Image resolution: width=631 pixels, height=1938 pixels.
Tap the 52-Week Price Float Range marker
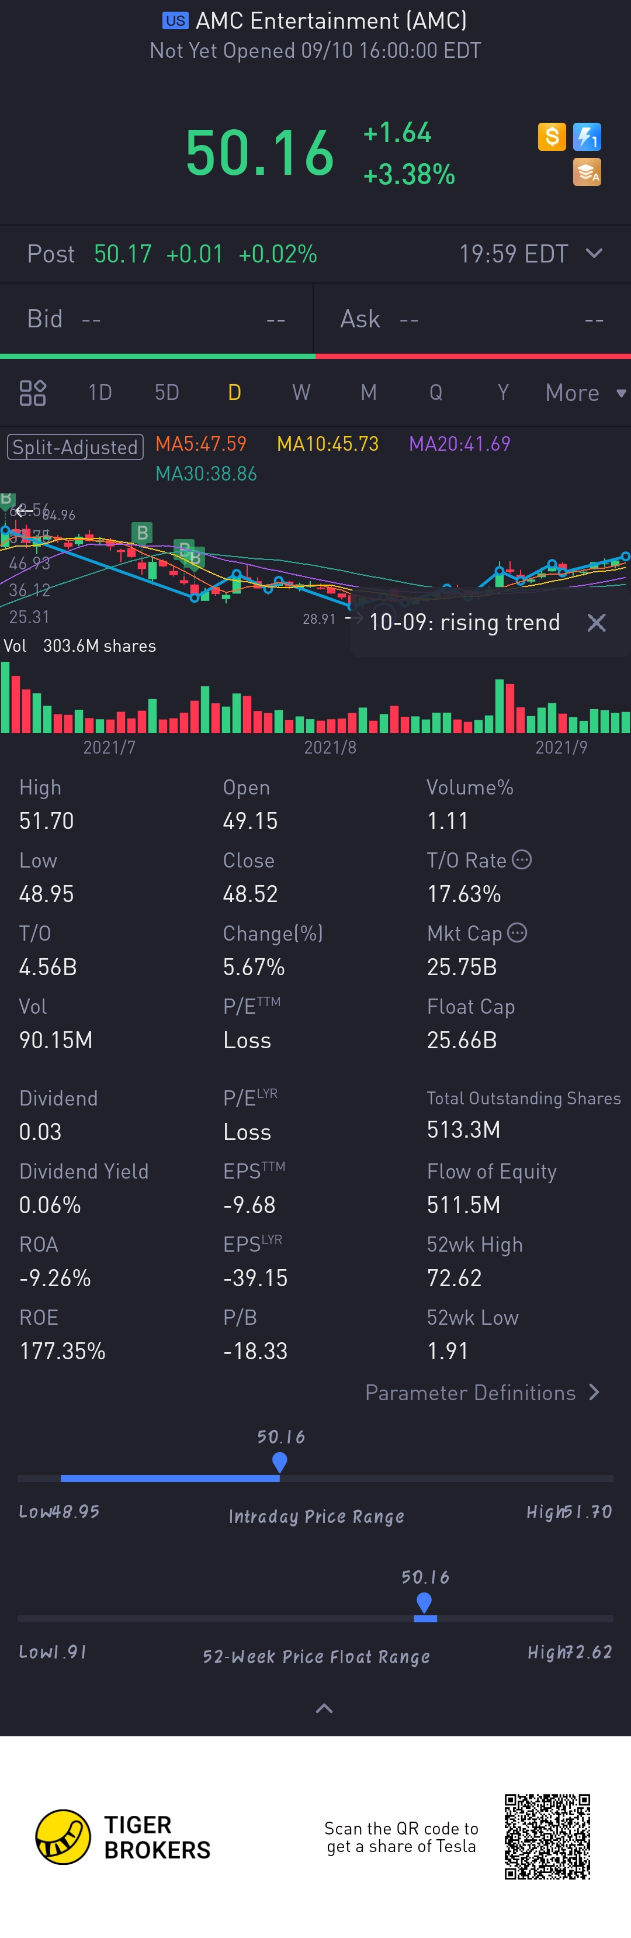(424, 1603)
